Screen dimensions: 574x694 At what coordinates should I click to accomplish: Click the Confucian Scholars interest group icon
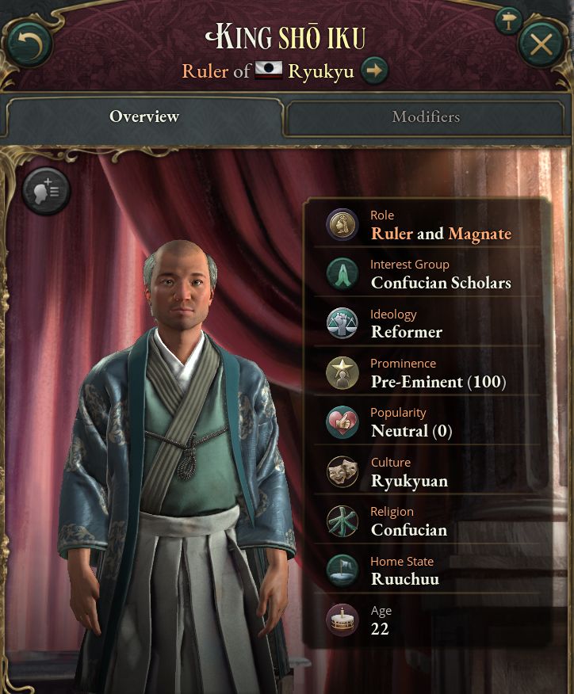tap(342, 273)
